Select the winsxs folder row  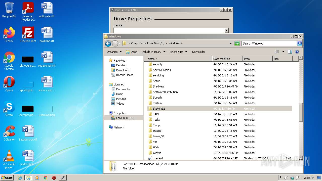coord(220,153)
